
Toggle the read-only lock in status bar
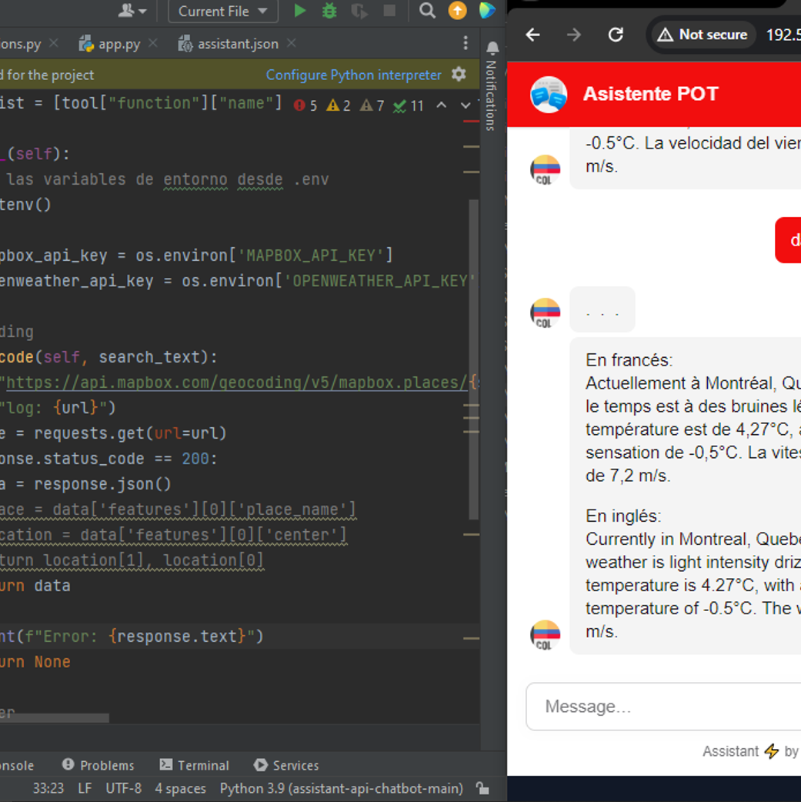(x=482, y=788)
